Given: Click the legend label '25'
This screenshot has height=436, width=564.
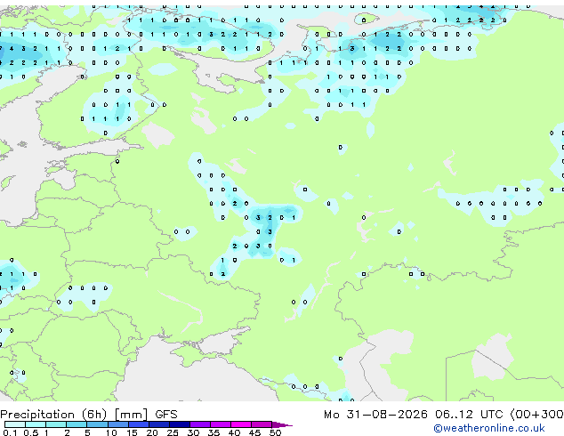Looking at the screenshot, I should pos(173,432).
